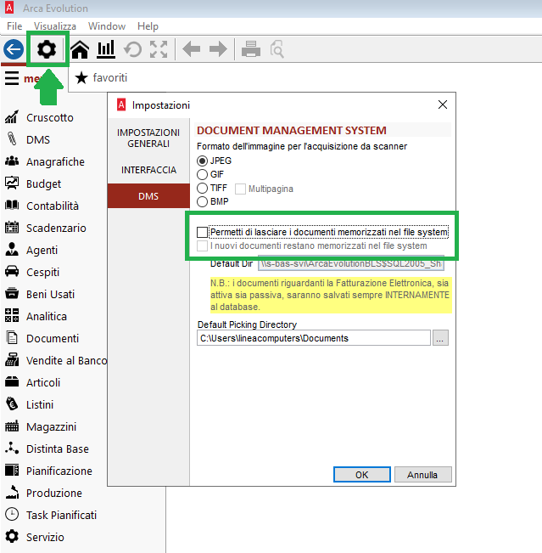The image size is (542, 553).
Task: Click the bar chart toolbar icon
Action: [106, 50]
